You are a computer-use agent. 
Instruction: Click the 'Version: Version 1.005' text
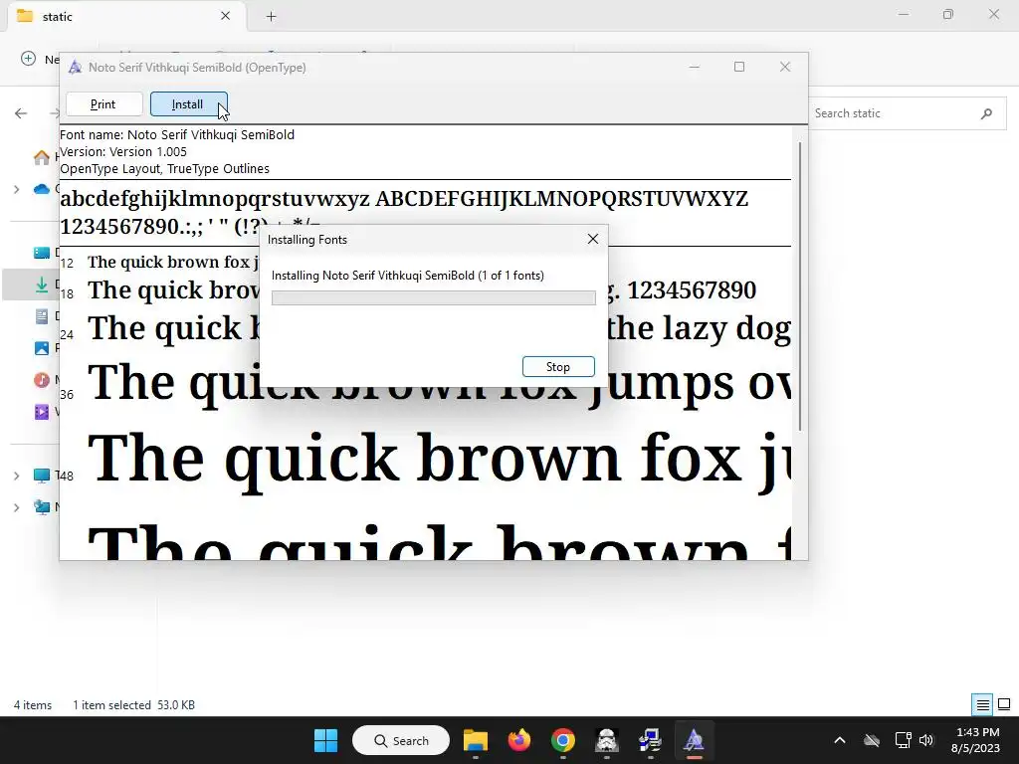tap(123, 151)
